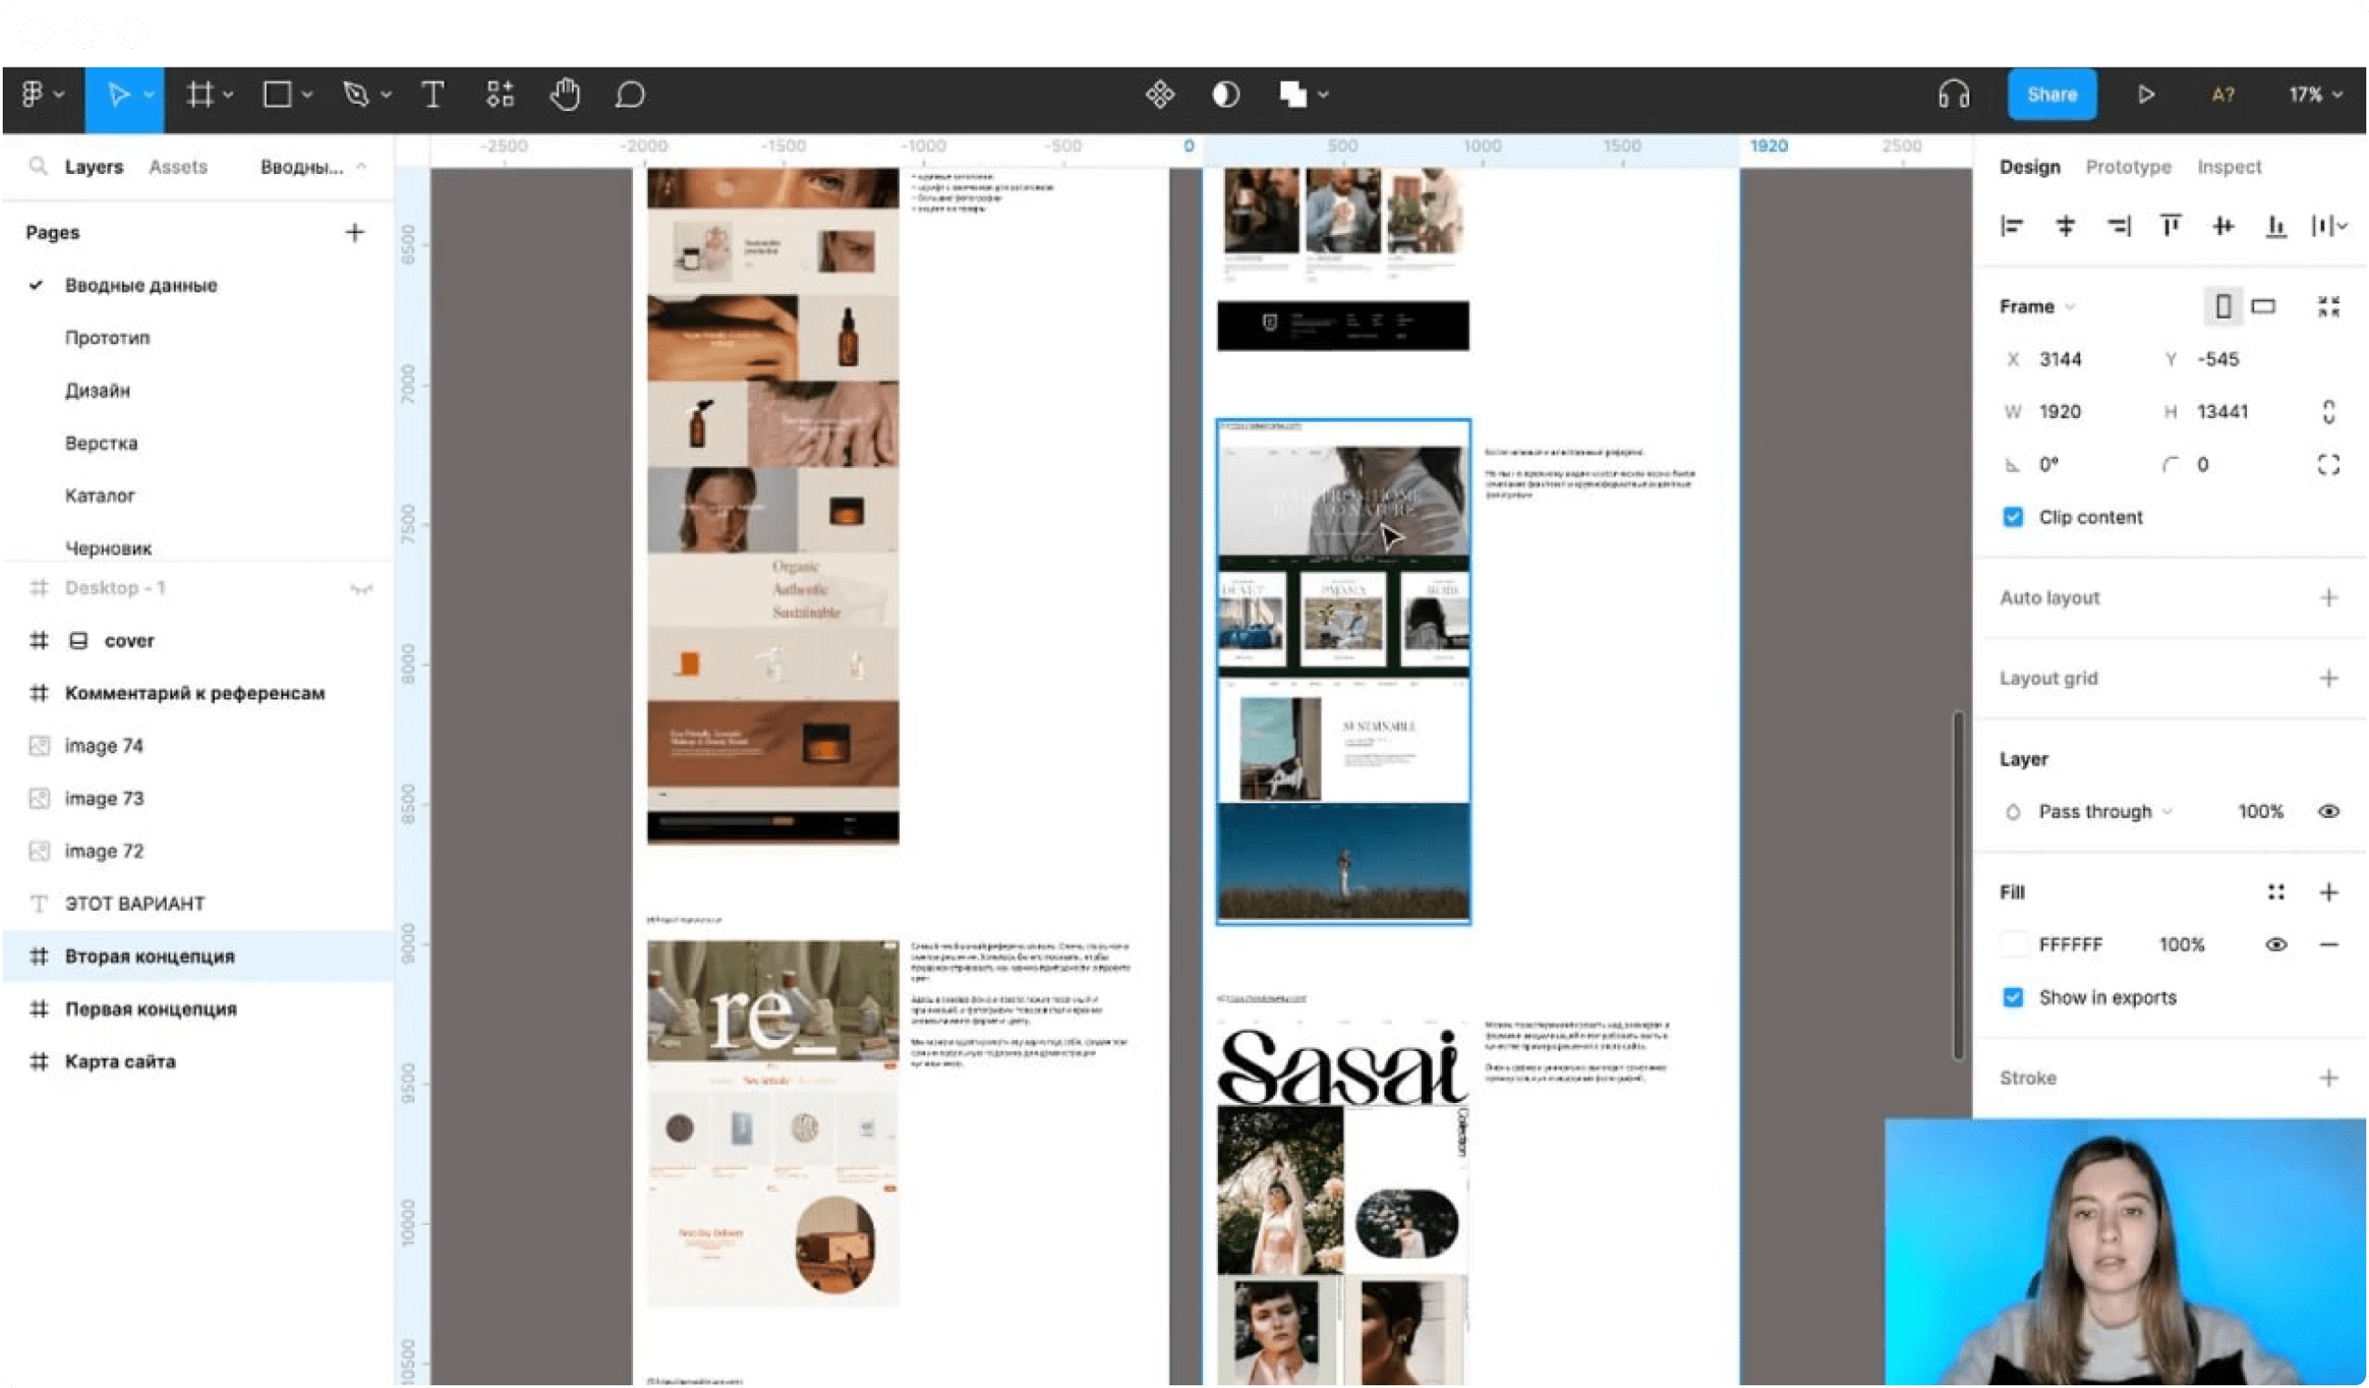2369x1388 pixels.
Task: Select the Text tool
Action: point(433,95)
